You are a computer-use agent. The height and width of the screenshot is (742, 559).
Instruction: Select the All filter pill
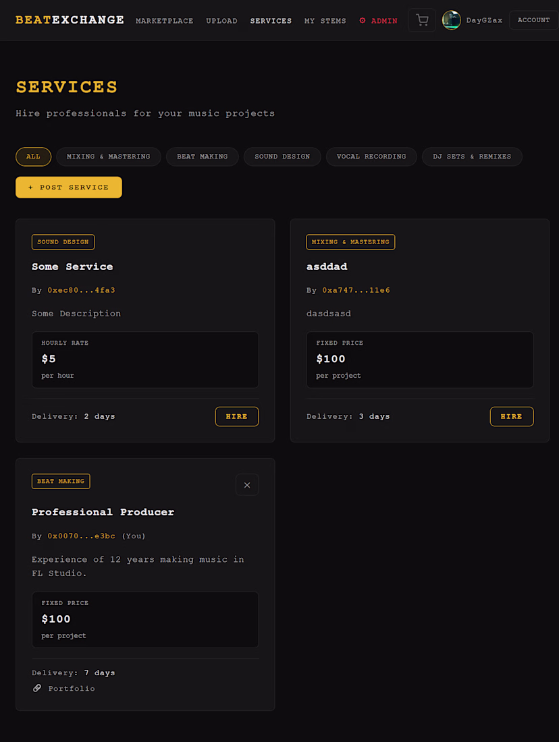33,156
